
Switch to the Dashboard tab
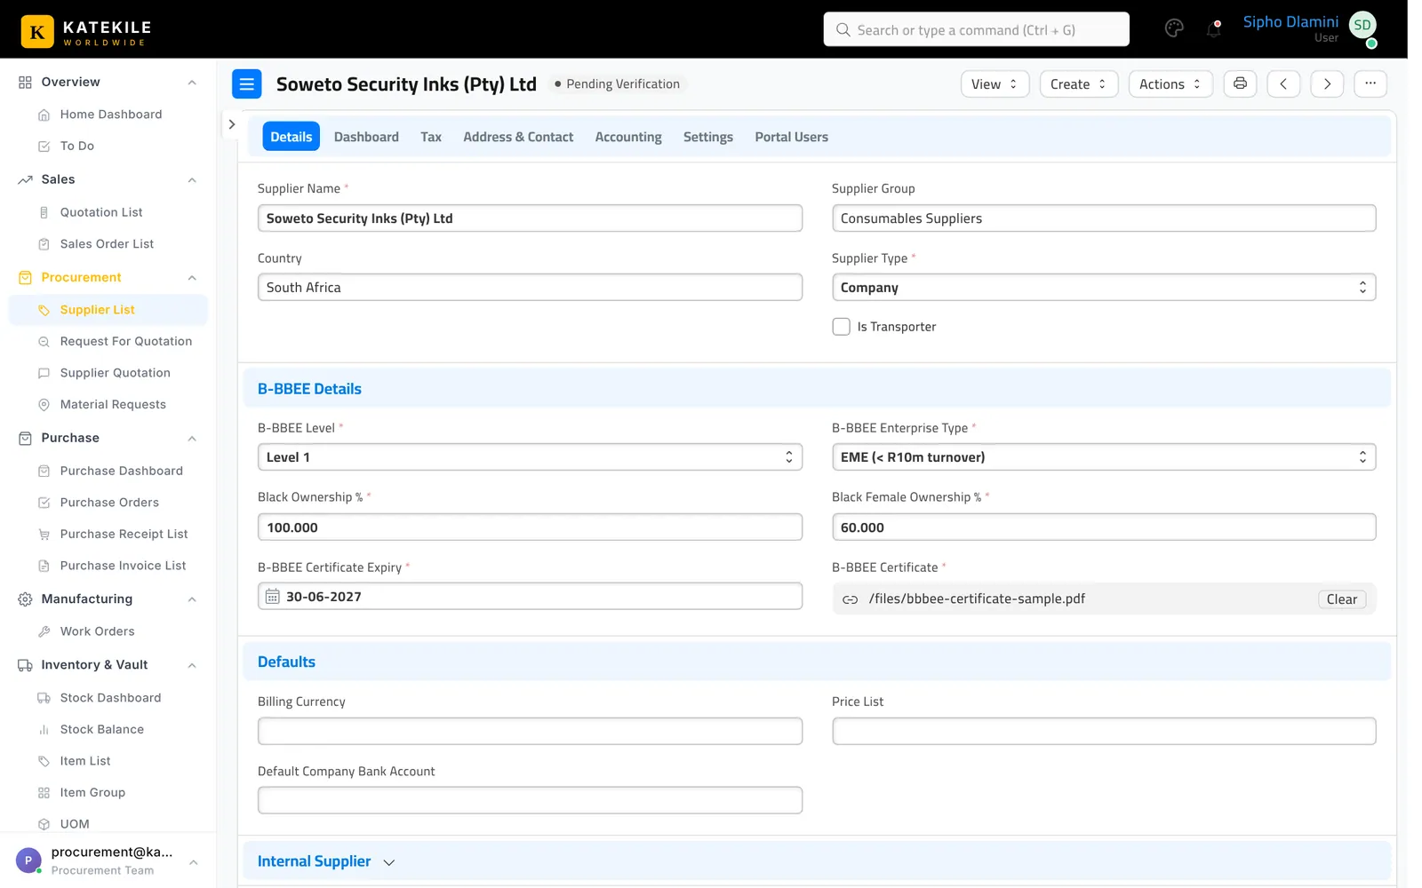click(366, 137)
